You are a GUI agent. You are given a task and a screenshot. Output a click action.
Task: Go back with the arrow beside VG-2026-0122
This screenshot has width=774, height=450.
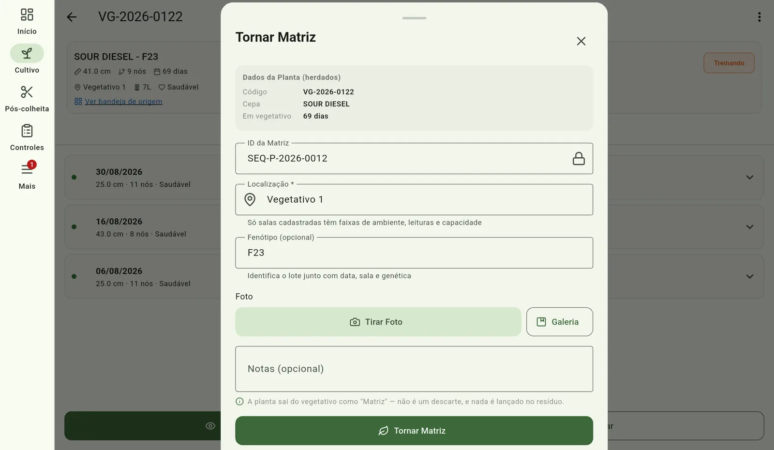coord(72,17)
